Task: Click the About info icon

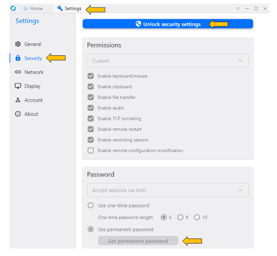Action: 18,114
